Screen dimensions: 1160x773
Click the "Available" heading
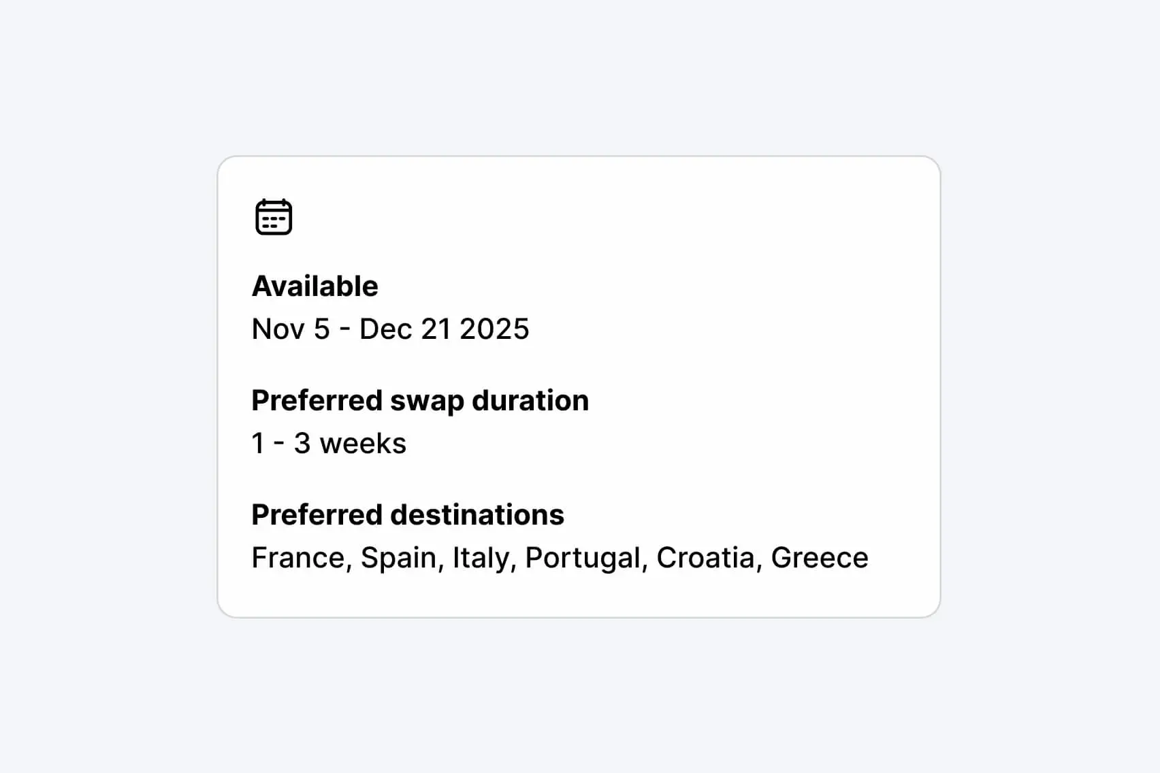pos(315,286)
